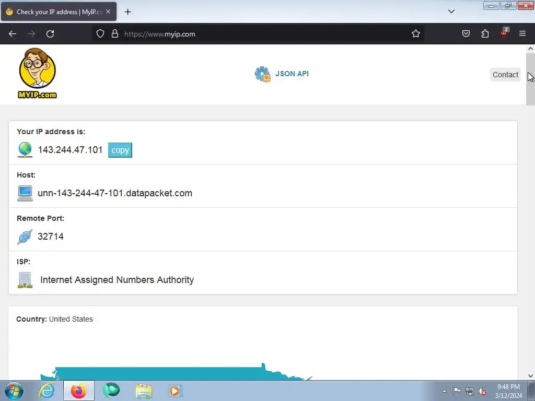Click host name unn-143-244-47-101.datapacket.com
535x401 pixels.
pos(115,193)
